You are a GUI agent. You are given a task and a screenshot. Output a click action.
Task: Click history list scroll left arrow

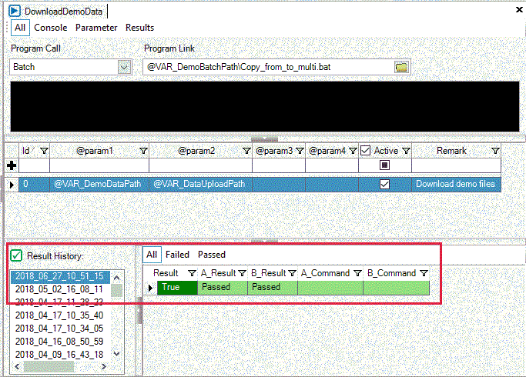click(17, 367)
